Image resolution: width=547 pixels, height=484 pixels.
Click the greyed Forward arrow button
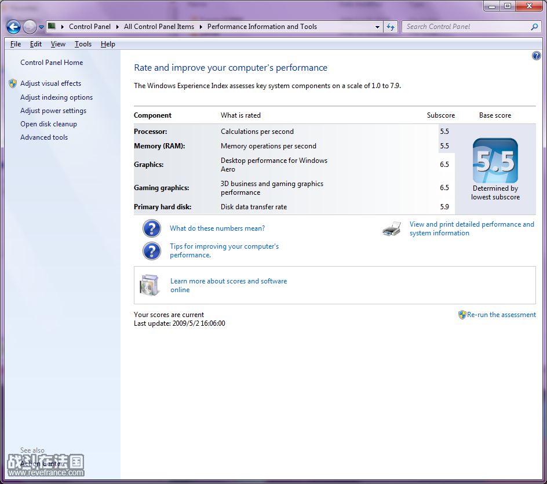point(30,27)
